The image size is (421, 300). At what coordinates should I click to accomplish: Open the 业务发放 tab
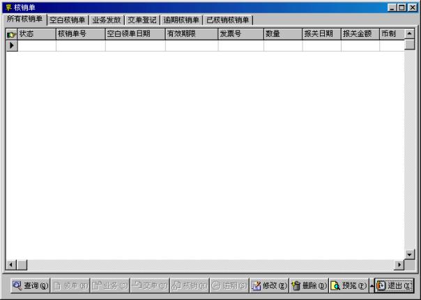[107, 20]
